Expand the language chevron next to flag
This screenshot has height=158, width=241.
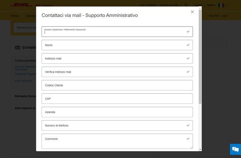pyautogui.click(x=226, y=5)
